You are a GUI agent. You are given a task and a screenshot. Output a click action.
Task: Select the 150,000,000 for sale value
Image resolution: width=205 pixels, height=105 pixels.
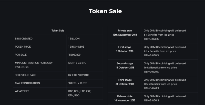(x=74, y=55)
